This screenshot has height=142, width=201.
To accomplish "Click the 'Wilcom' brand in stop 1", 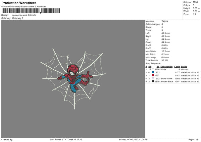I will click(x=185, y=69).
